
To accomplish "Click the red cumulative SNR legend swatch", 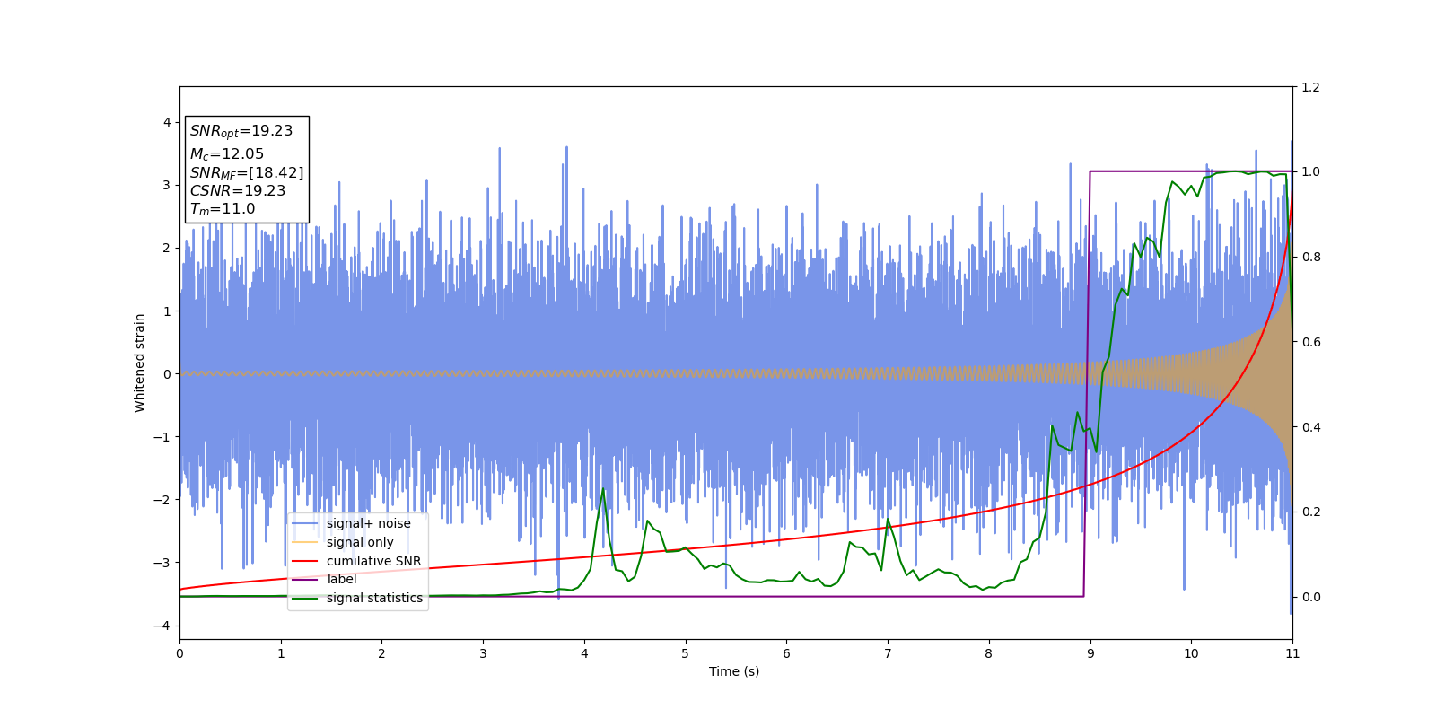I will coord(305,561).
